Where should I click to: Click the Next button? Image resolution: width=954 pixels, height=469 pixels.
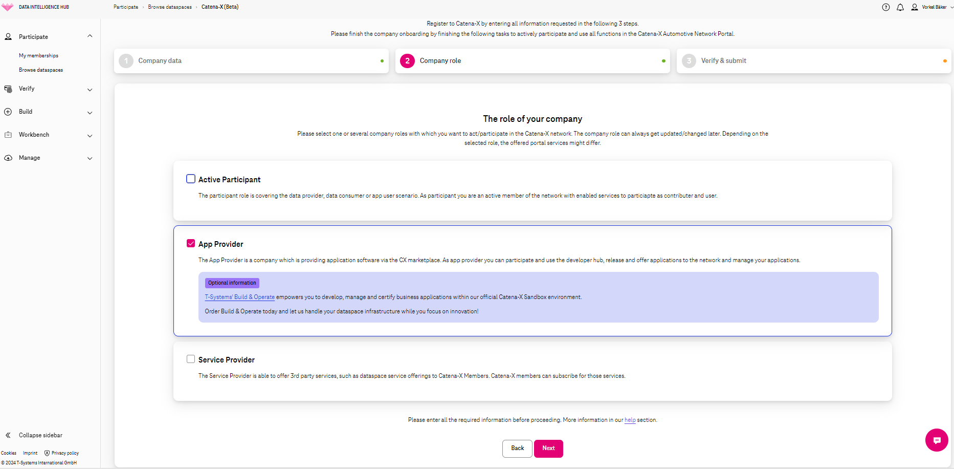(x=548, y=449)
